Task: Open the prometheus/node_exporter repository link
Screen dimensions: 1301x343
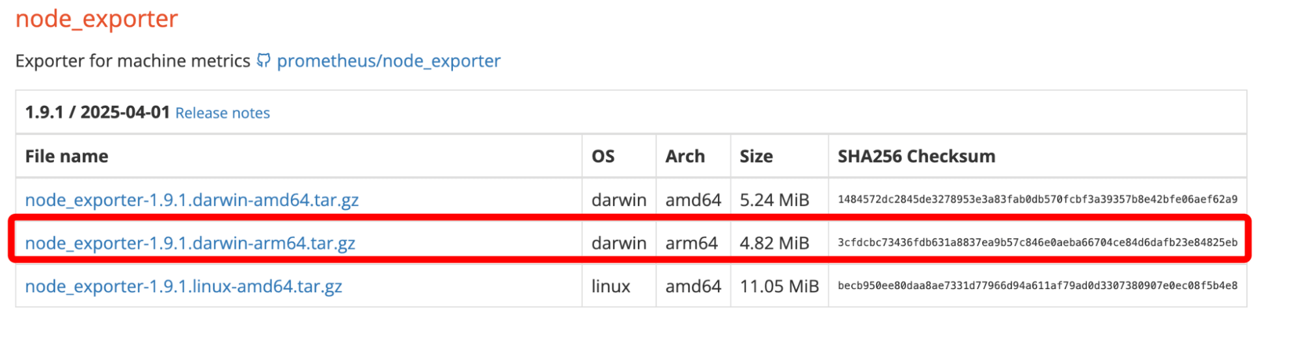Action: [389, 61]
